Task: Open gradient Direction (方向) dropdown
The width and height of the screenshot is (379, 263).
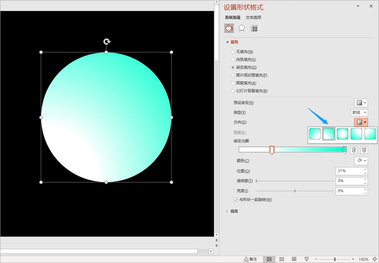Action: 361,122
